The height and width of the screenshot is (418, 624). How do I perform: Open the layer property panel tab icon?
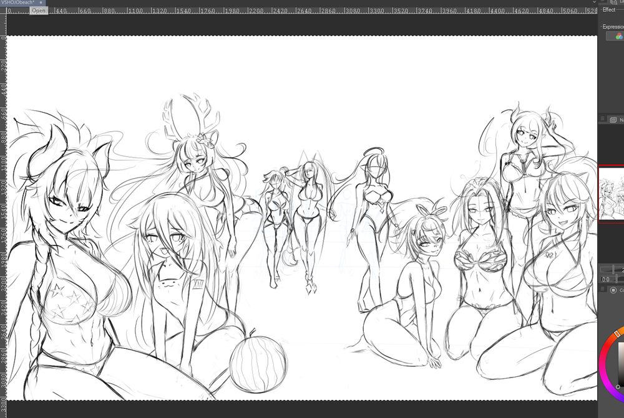pyautogui.click(x=613, y=2)
